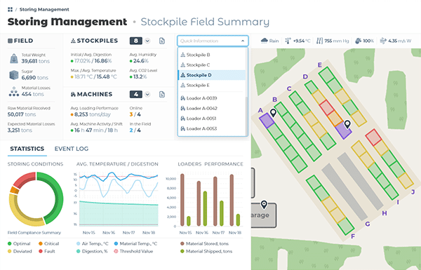The height and width of the screenshot is (270, 421).
Task: Expand the Machines count dropdown arrow
Action: click(147, 94)
